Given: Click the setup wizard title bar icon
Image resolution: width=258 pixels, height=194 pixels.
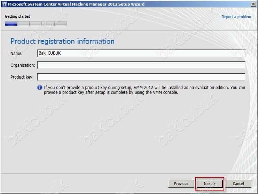Looking at the screenshot, I should pyautogui.click(x=5, y=4).
